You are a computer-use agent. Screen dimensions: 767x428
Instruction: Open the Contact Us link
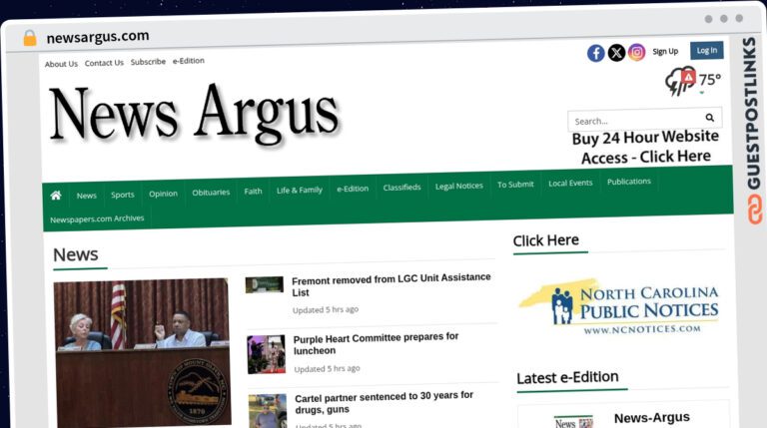tap(104, 63)
